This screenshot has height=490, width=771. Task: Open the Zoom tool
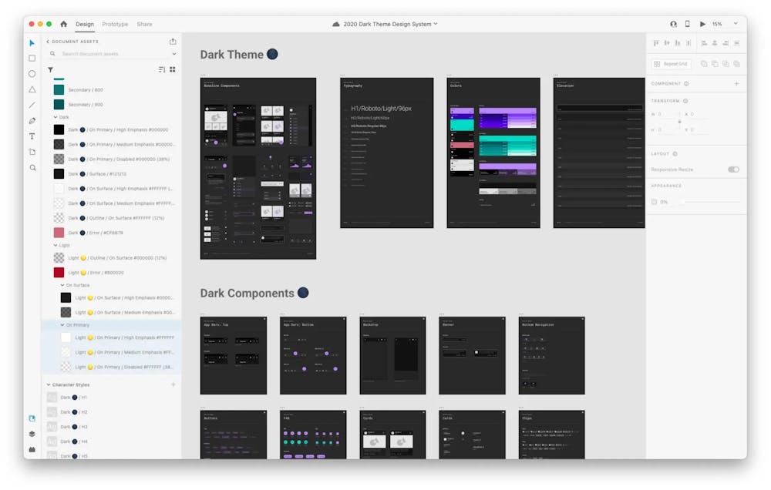click(x=32, y=168)
